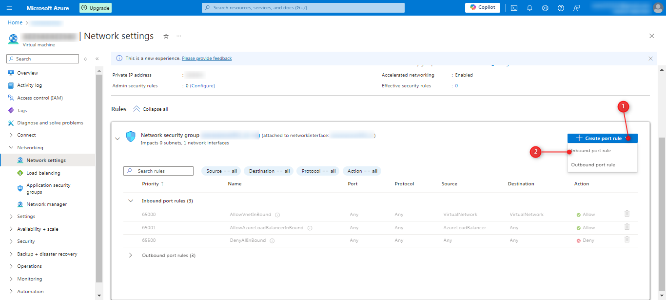
Task: Favorite this page with the star icon
Action: [166, 36]
